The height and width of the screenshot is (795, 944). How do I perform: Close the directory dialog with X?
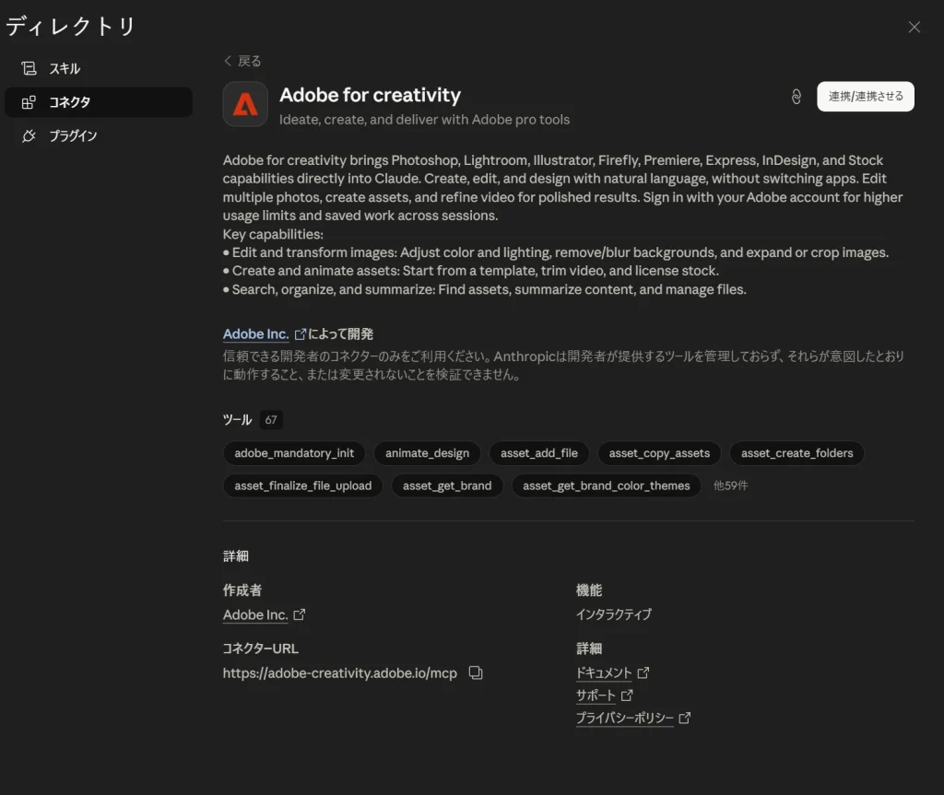pos(914,27)
